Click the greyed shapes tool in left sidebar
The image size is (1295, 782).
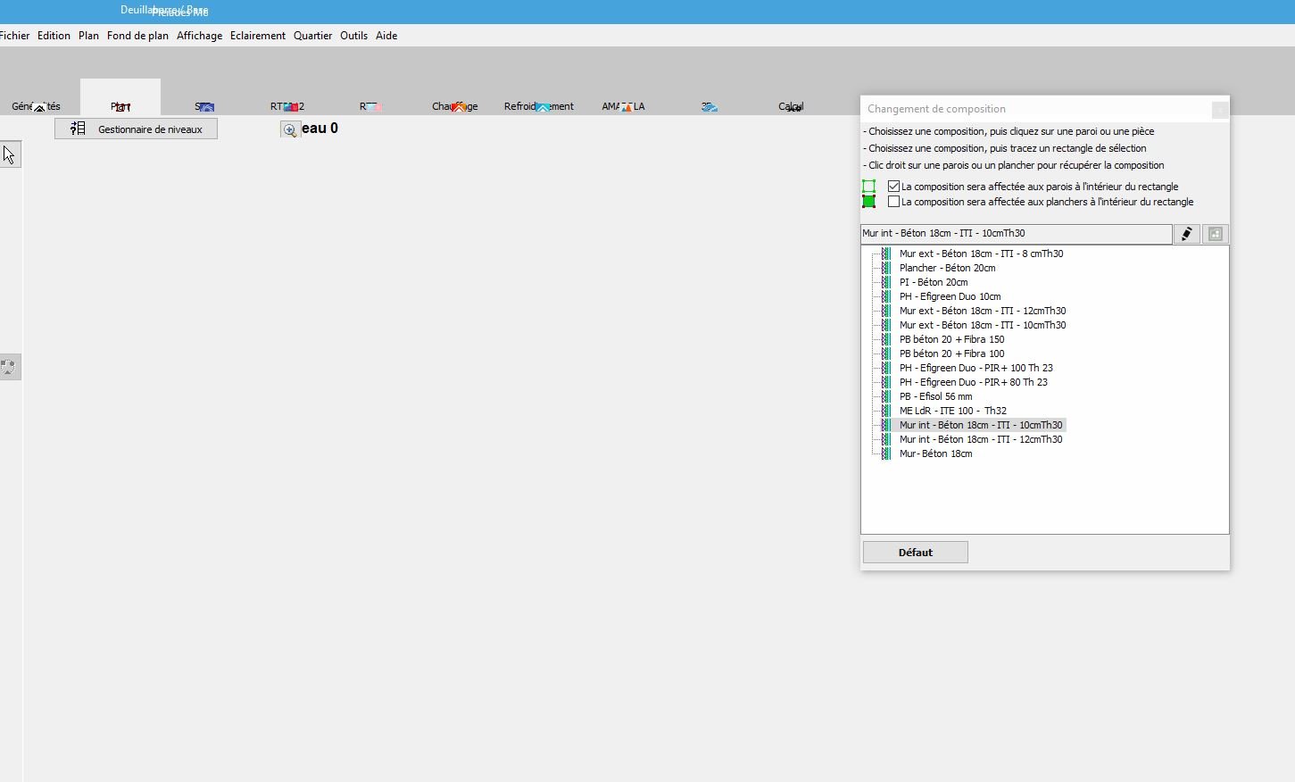click(9, 367)
